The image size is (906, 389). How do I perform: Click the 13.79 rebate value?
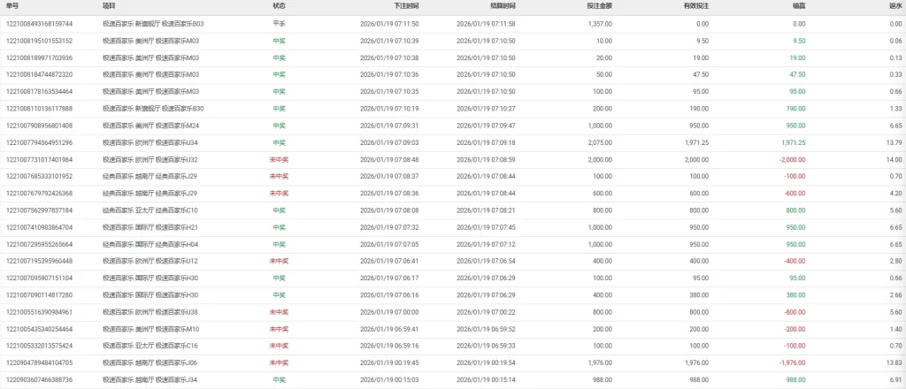[x=894, y=142]
